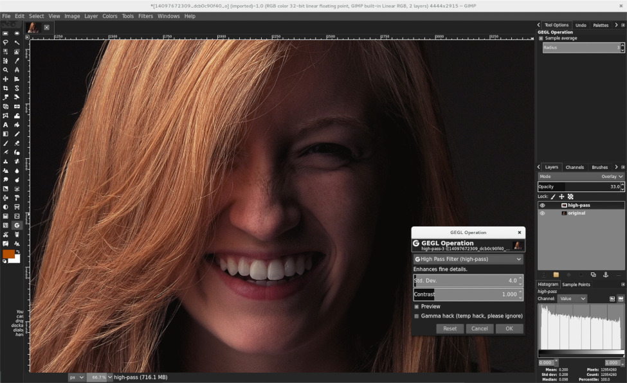Select the Text tool
627x383 pixels.
click(x=6, y=125)
